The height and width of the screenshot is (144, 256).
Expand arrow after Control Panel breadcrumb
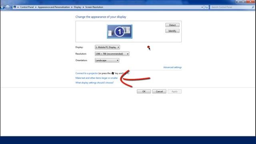pyautogui.click(x=36, y=7)
